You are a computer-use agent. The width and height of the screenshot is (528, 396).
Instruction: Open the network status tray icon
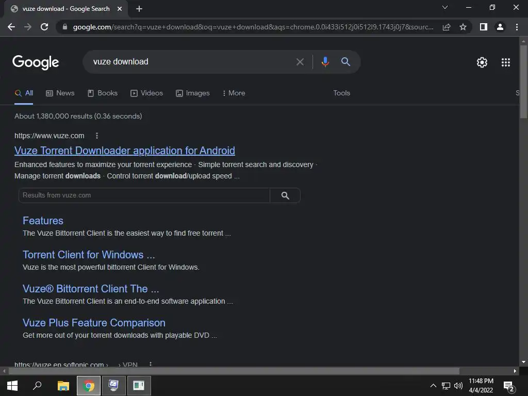446,386
